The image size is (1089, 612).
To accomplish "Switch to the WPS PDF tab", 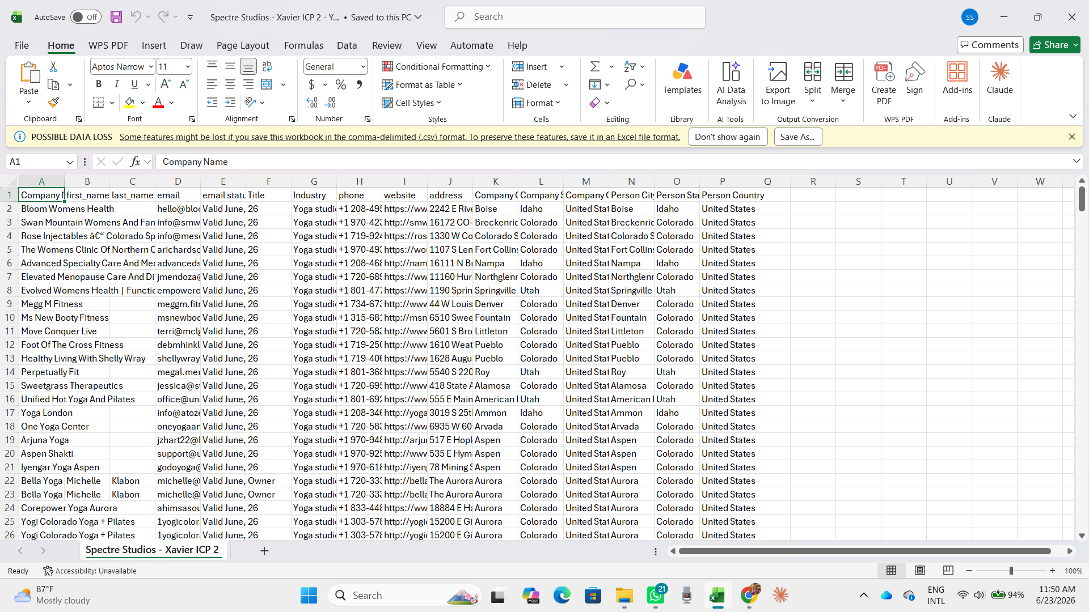I will [x=108, y=45].
